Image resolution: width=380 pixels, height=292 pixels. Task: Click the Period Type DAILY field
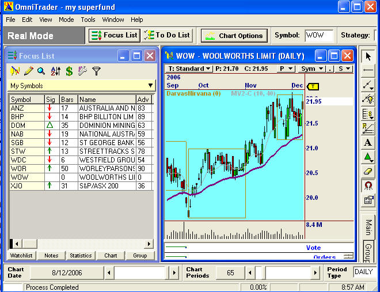pos(364,272)
